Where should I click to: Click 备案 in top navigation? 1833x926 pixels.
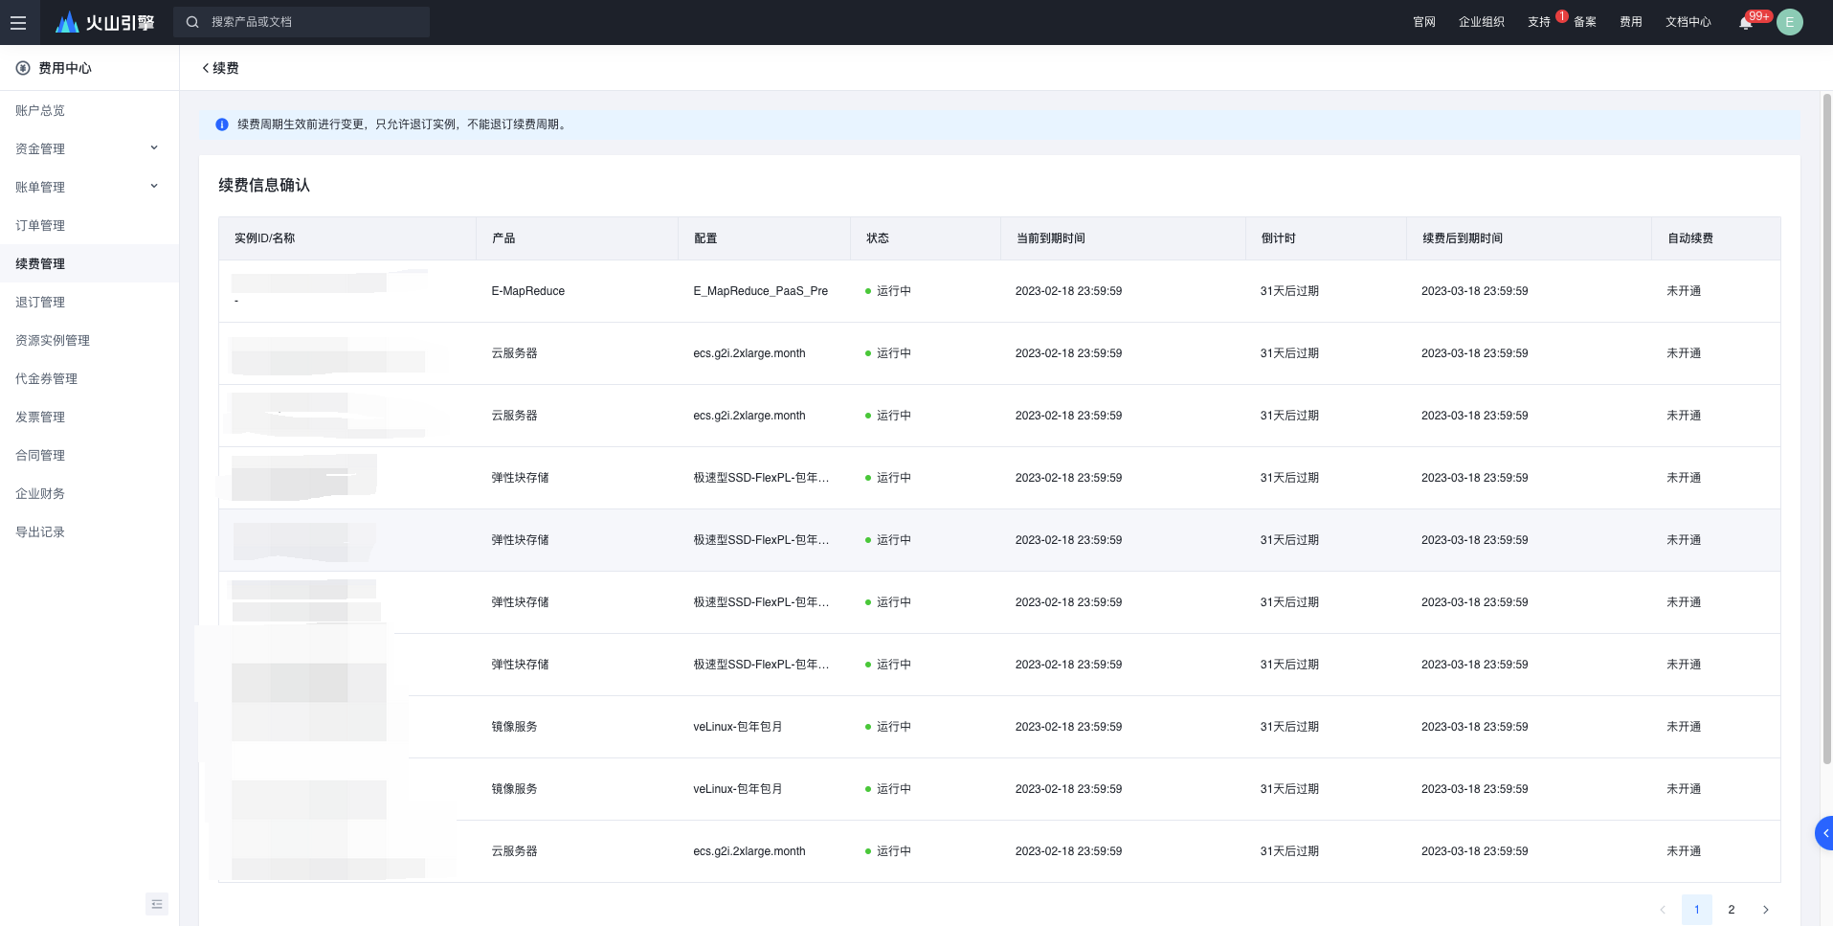click(1585, 22)
